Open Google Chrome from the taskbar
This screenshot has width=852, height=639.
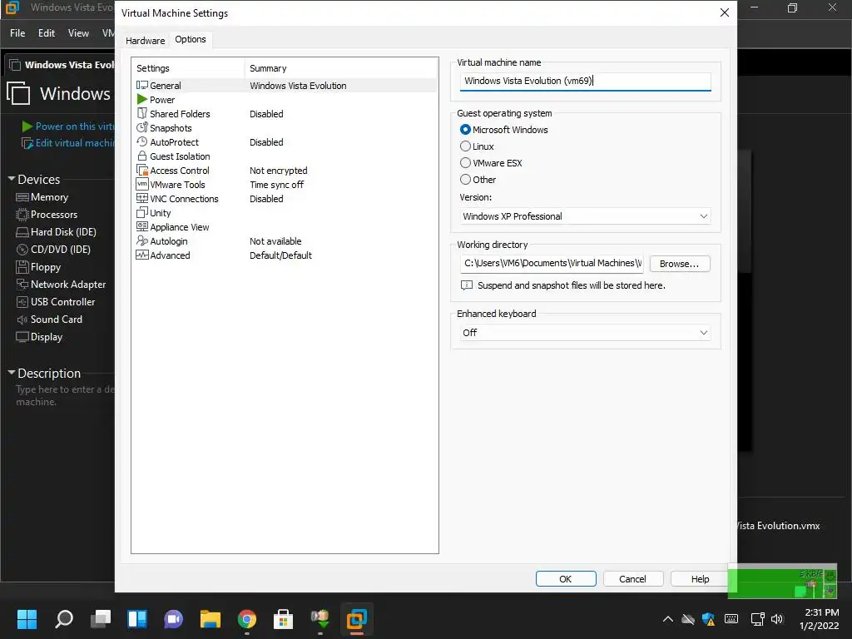click(x=246, y=619)
